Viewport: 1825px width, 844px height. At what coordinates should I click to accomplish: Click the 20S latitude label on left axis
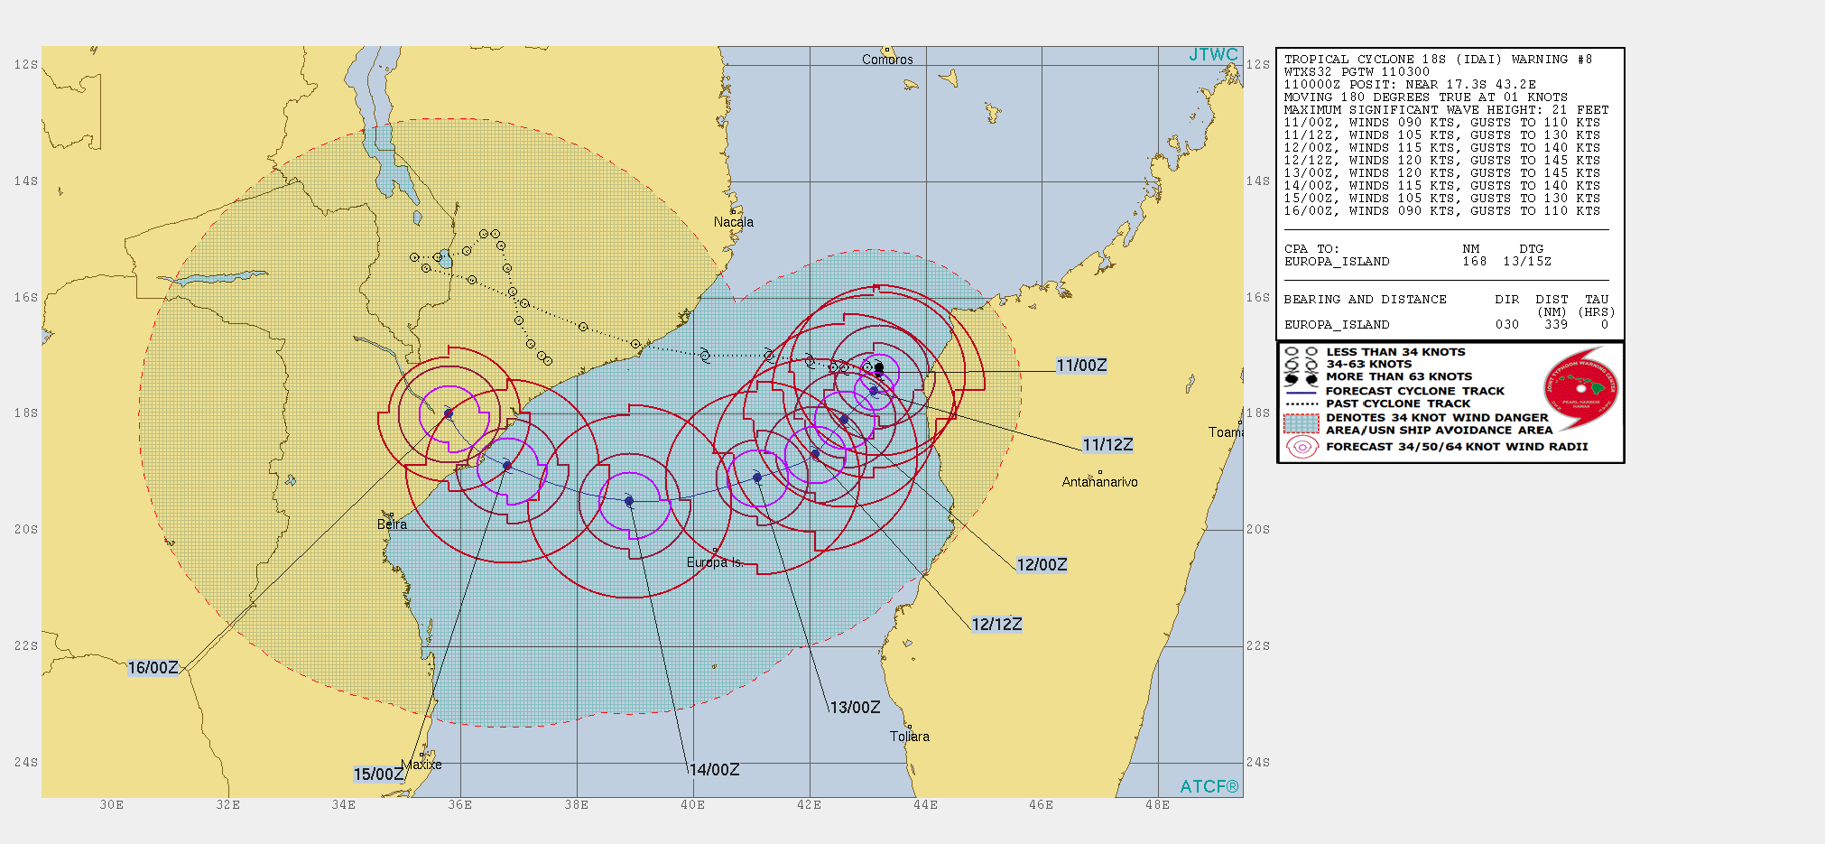26,530
